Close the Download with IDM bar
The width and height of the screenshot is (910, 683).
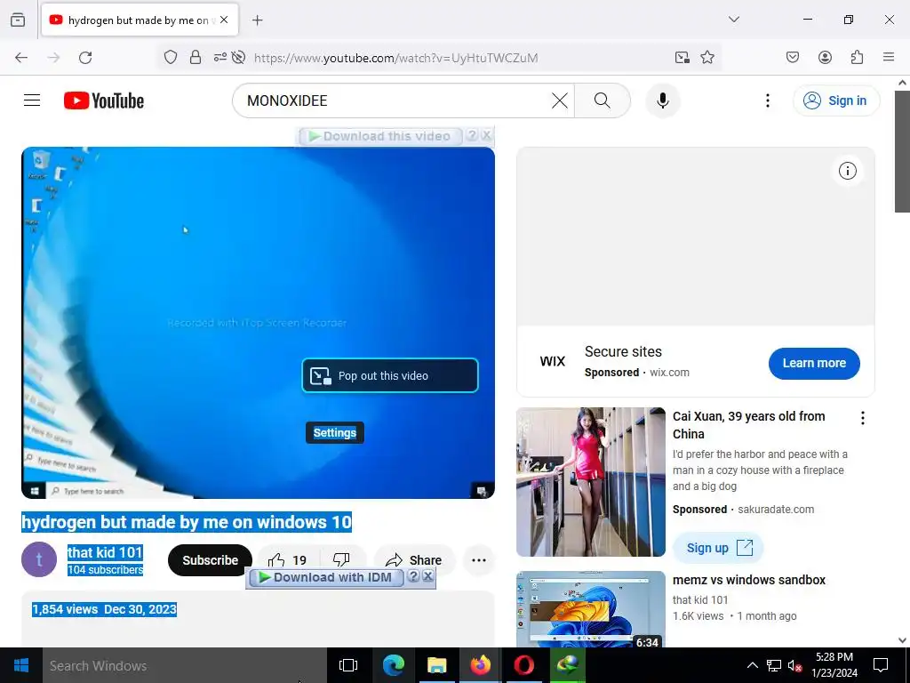click(427, 576)
